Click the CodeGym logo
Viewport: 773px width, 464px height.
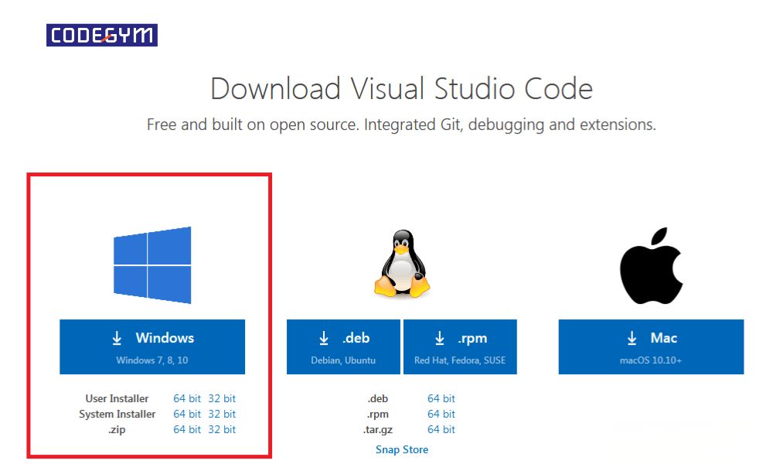click(x=102, y=35)
